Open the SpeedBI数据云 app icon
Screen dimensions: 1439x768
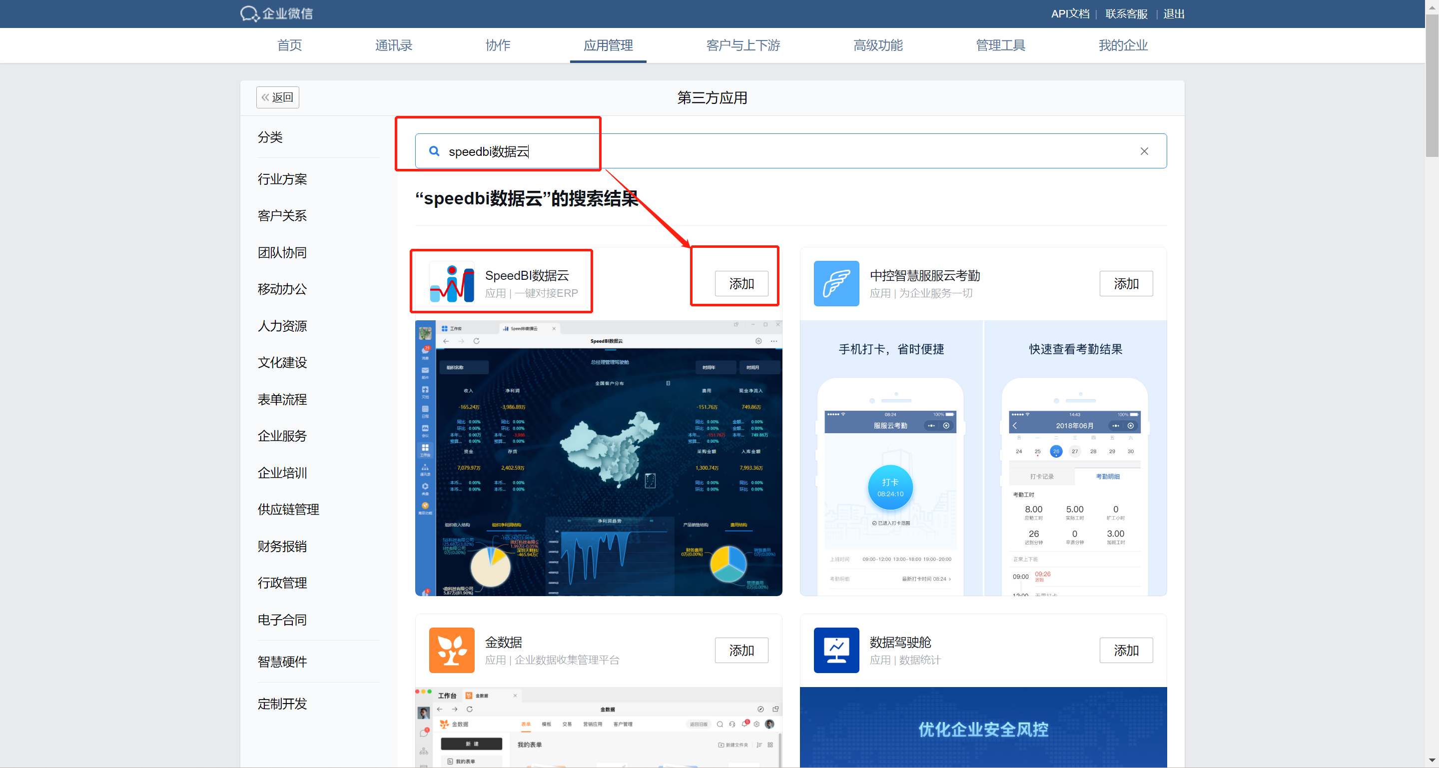click(451, 283)
